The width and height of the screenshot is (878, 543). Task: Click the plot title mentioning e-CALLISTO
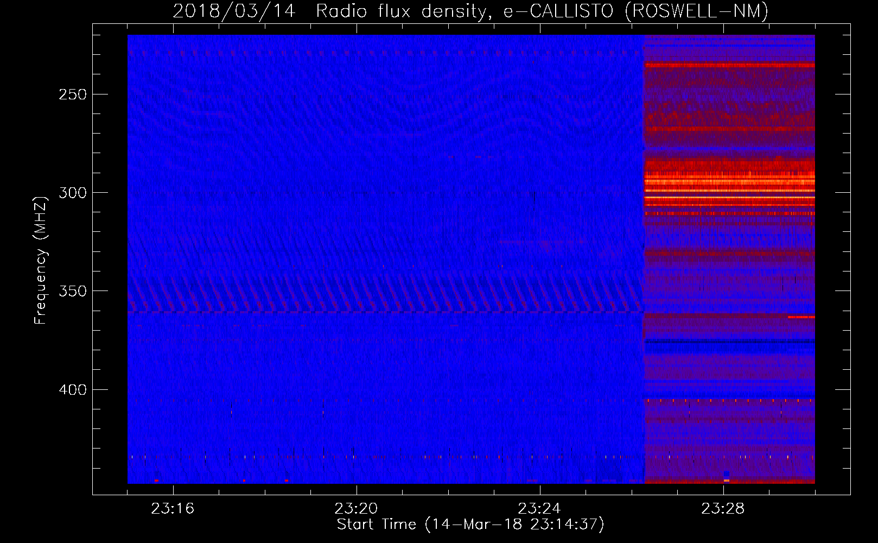(x=470, y=11)
